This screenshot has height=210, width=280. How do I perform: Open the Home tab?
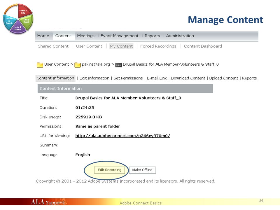pyautogui.click(x=43, y=36)
